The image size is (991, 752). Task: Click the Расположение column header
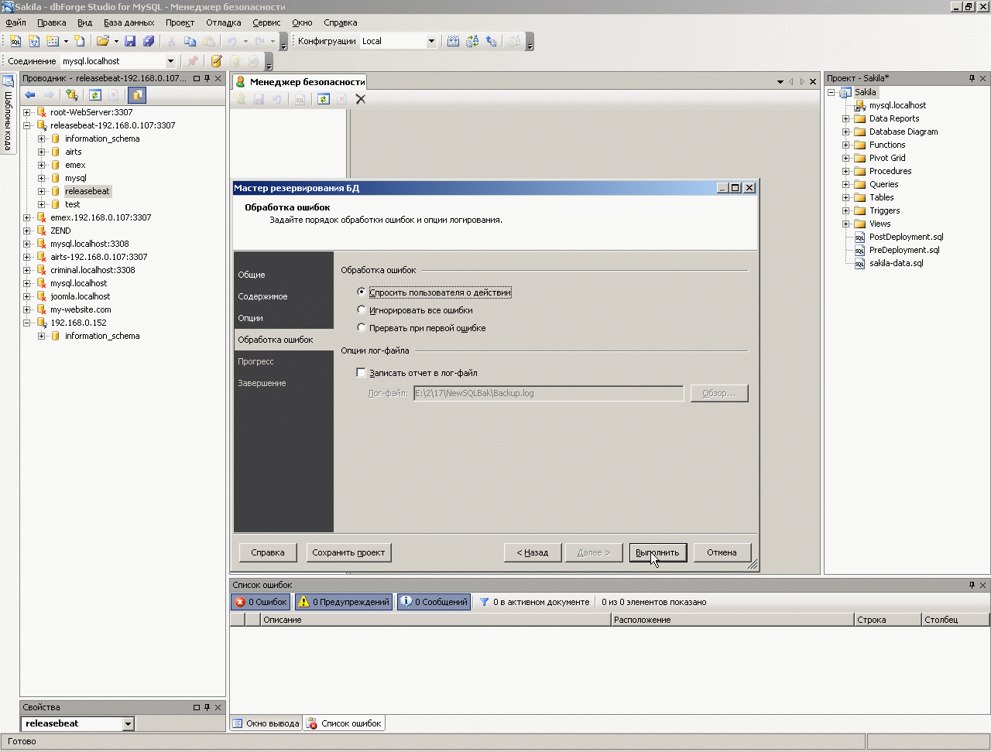click(x=732, y=620)
